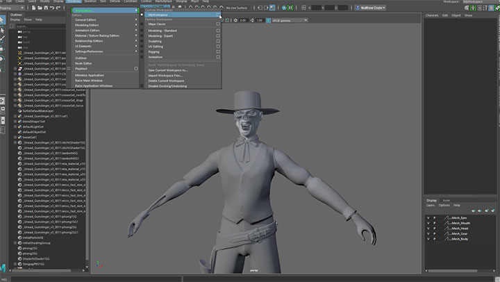
Task: Switch to the Anim tab in Layer Editor
Action: 446,200
